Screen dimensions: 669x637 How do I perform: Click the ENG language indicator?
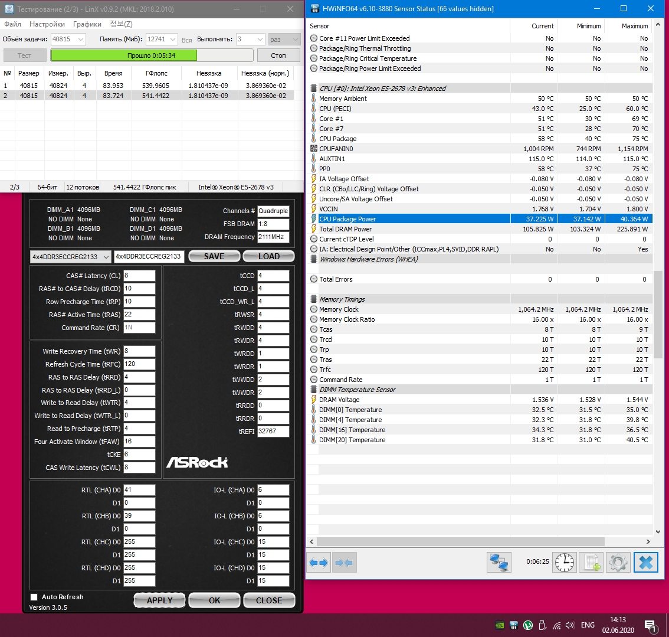tap(588, 625)
